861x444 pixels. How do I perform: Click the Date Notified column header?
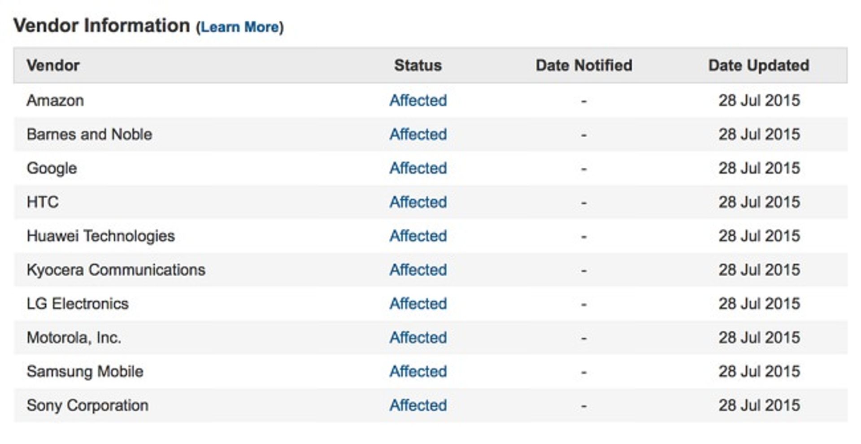tap(584, 65)
